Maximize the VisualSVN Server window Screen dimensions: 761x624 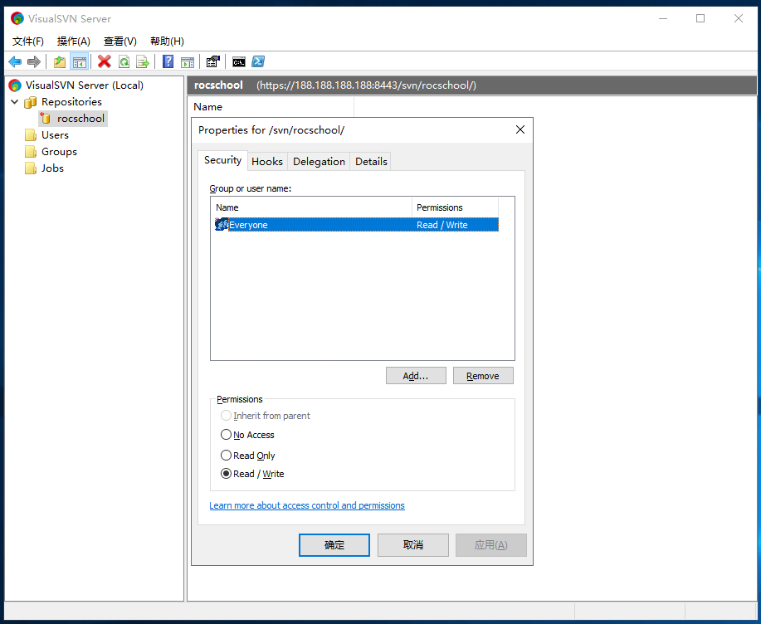(x=700, y=18)
